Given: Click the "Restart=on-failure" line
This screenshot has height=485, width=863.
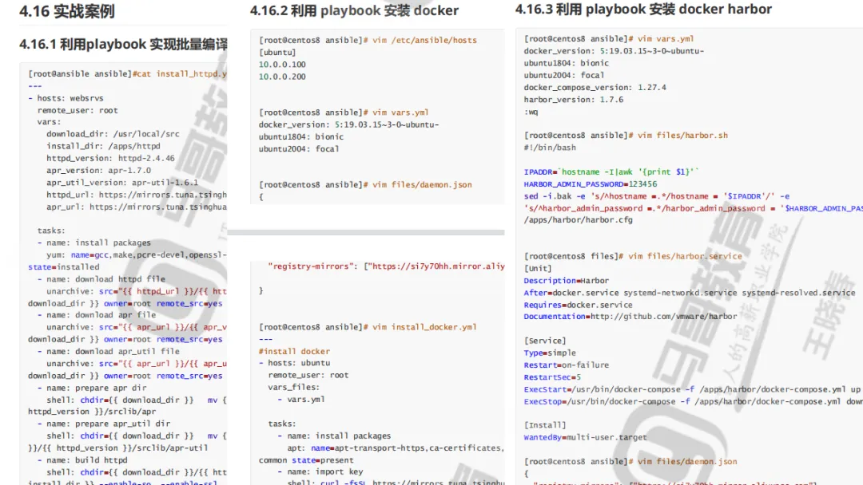Looking at the screenshot, I should point(567,365).
